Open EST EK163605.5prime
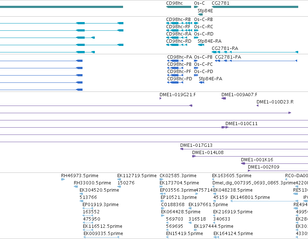The height and width of the screenshot is (239, 308). [x=232, y=176]
